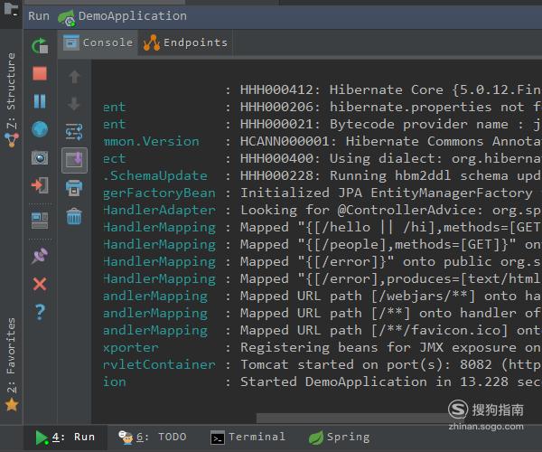Open the 6: TODO tool window
This screenshot has width=542, height=452.
coord(153,438)
